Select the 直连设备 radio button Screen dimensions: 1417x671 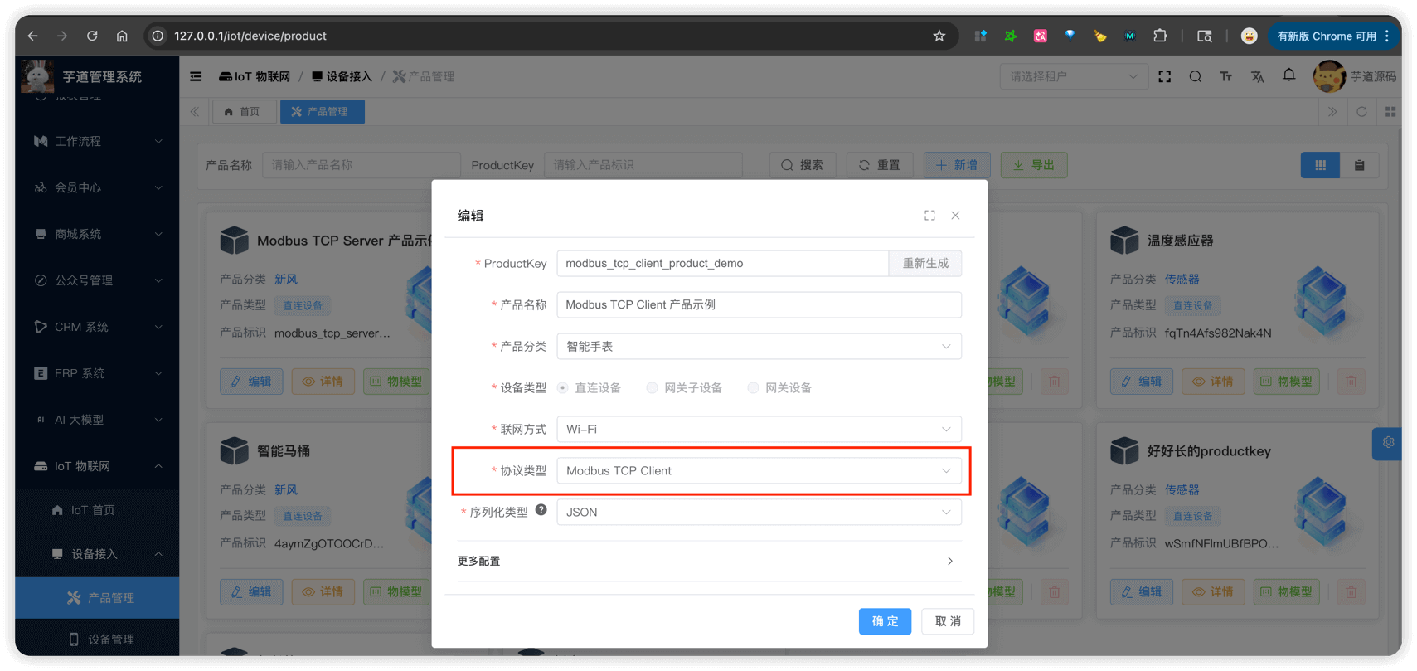pos(563,388)
